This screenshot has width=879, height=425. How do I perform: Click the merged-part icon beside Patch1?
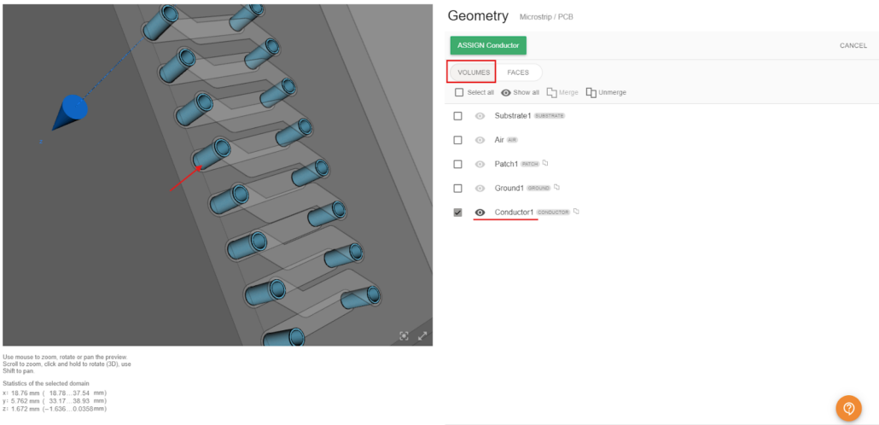point(545,163)
